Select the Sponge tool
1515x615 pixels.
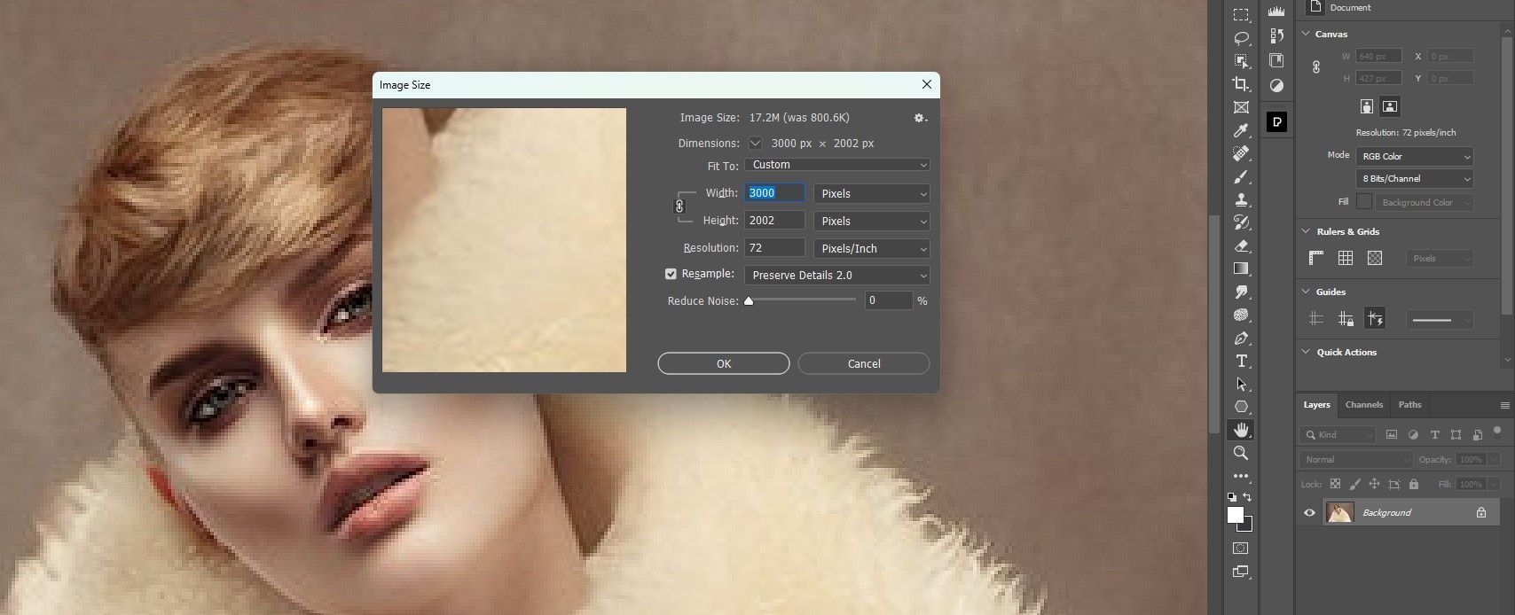pos(1241,315)
